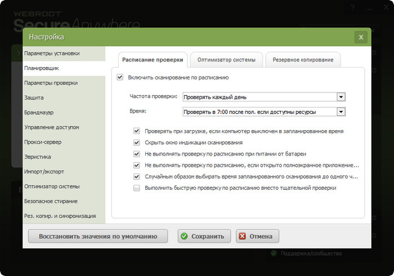This screenshot has height=276, width=394.
Task: Click red X icon on Отмена
Action: [242, 236]
